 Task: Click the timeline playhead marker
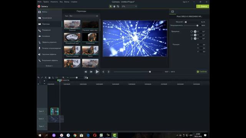(60, 80)
